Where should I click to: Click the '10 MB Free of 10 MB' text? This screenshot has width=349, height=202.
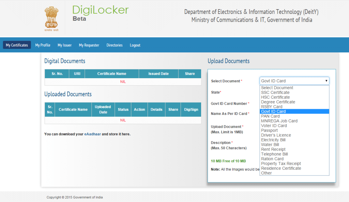click(x=228, y=161)
